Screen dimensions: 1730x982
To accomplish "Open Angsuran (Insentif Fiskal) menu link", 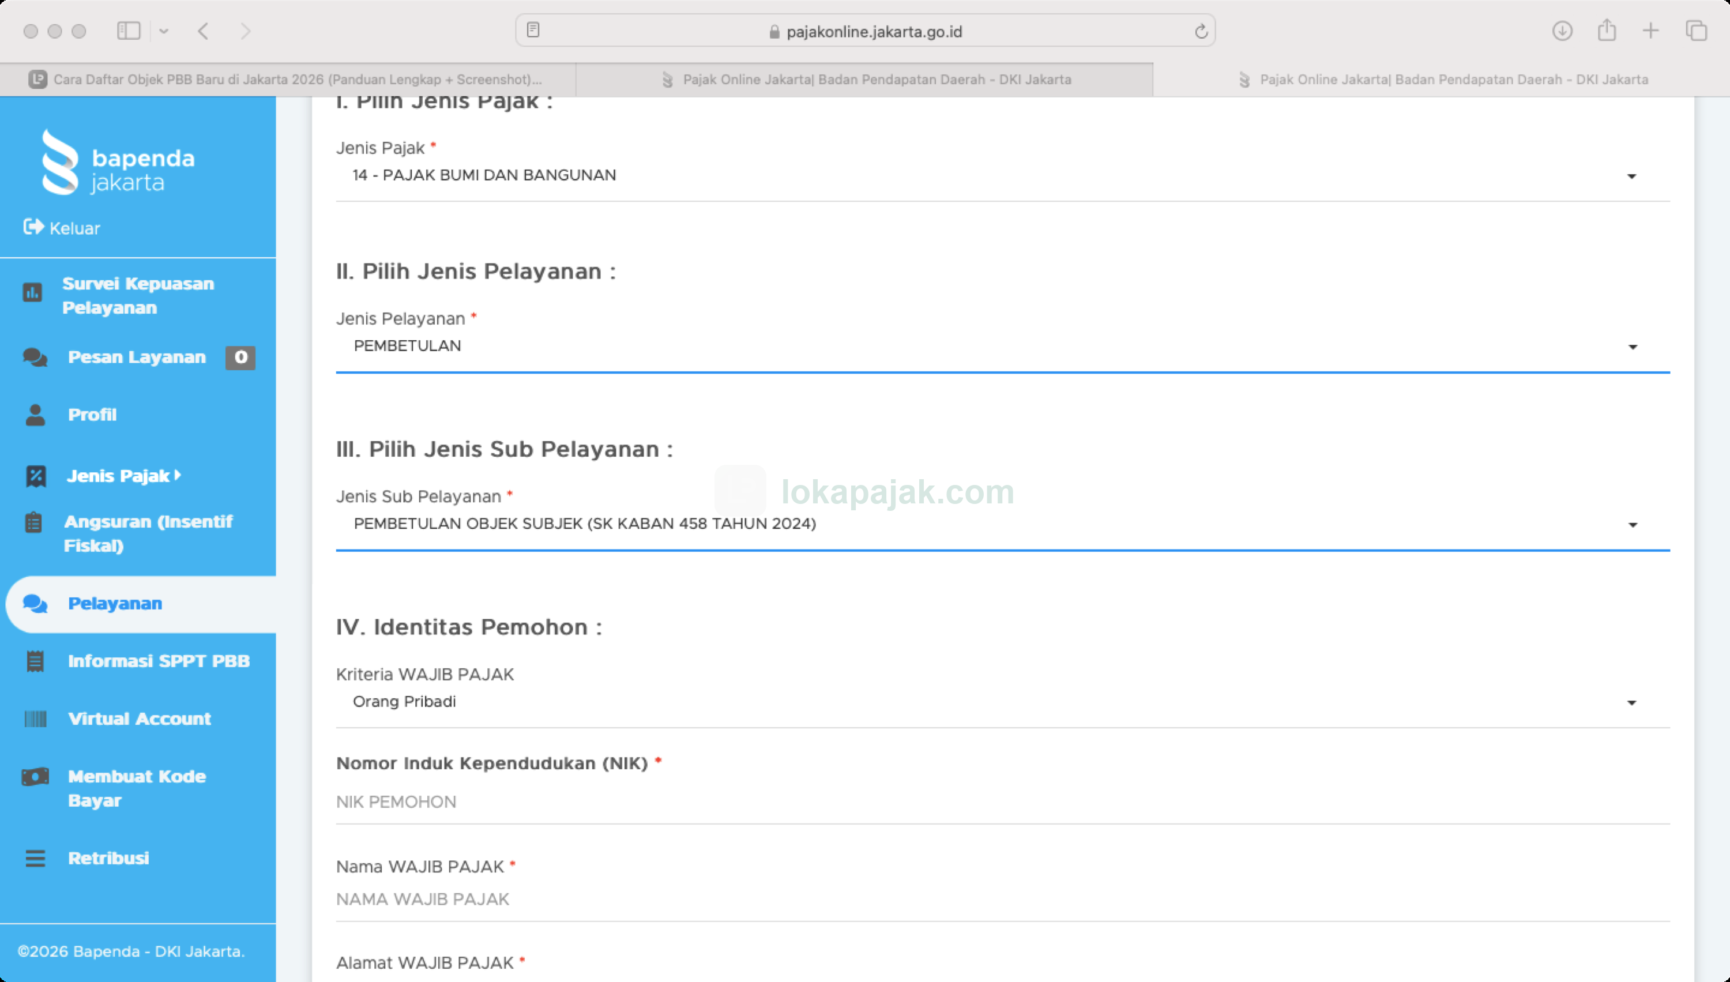I will pyautogui.click(x=148, y=533).
